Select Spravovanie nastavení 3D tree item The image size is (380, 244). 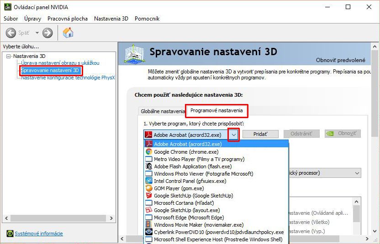click(50, 70)
